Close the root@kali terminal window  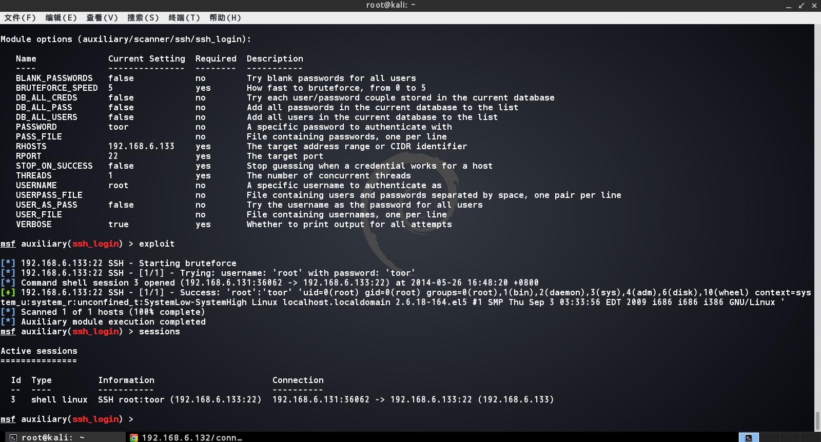(814, 6)
